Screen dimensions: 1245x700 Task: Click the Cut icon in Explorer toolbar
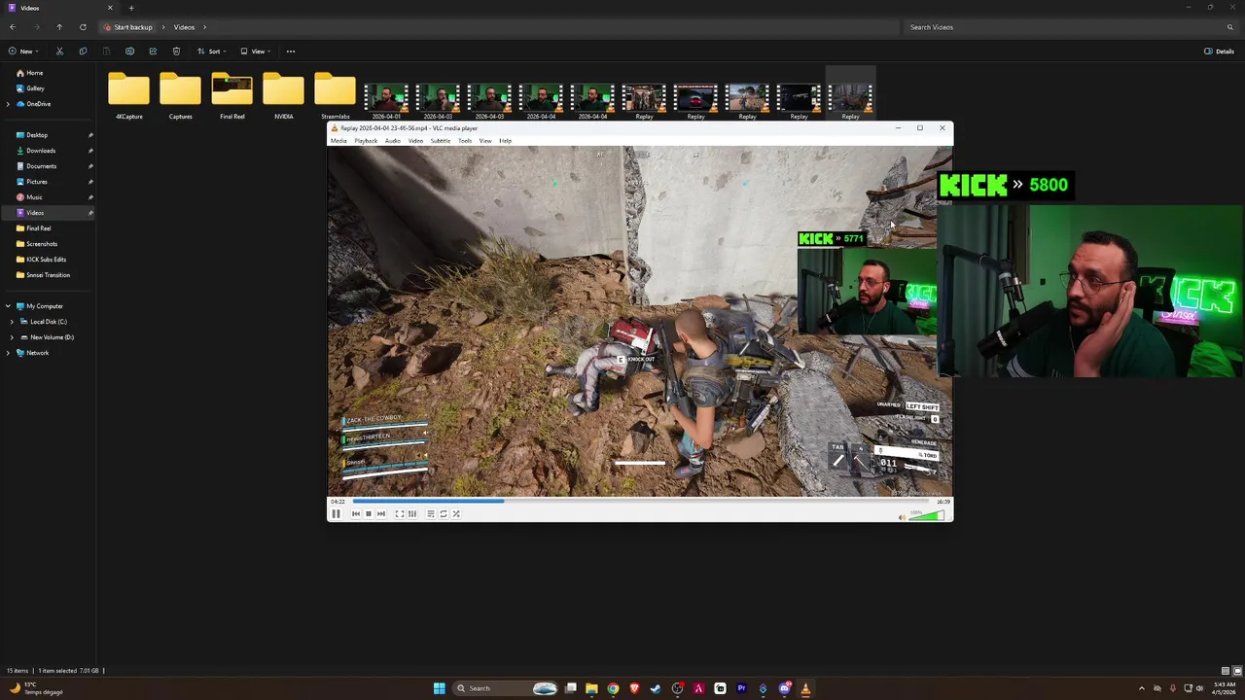point(59,52)
